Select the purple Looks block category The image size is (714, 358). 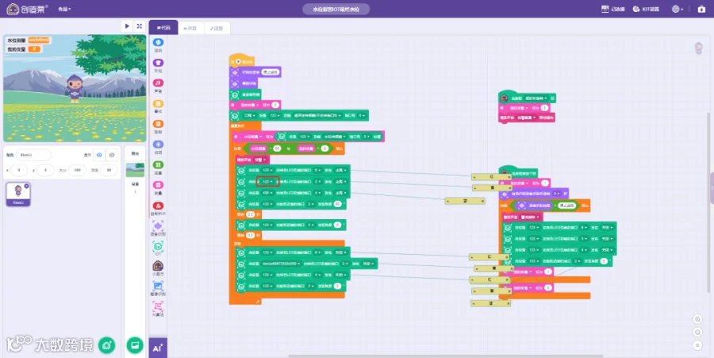point(158,65)
